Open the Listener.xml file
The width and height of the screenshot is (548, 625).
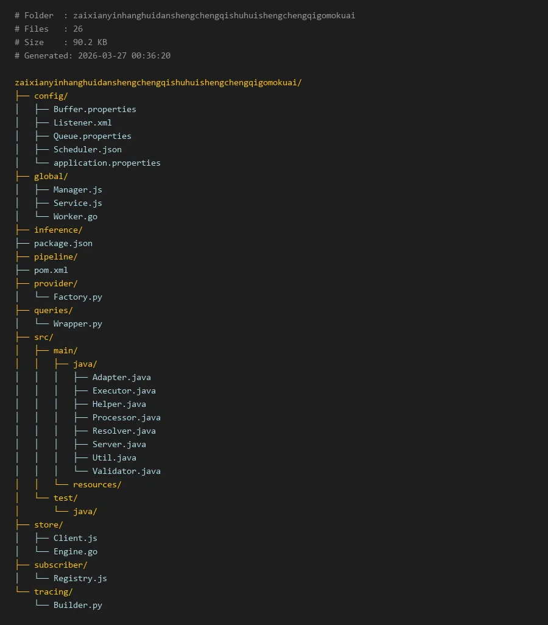click(82, 122)
